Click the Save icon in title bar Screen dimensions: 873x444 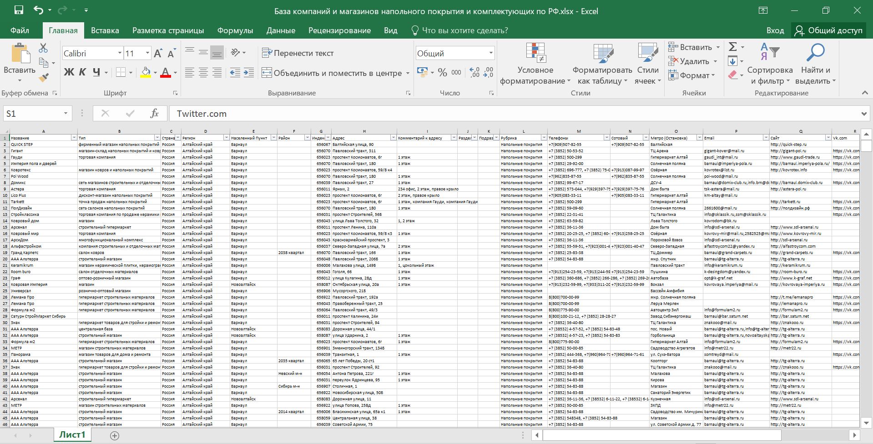tap(19, 10)
